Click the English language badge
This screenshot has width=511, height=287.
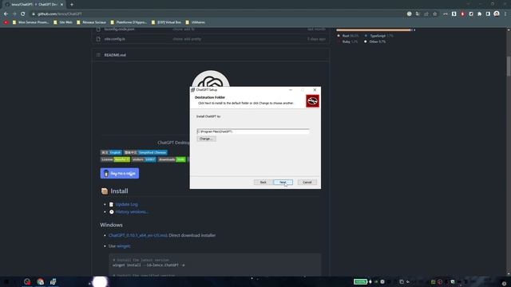click(111, 152)
